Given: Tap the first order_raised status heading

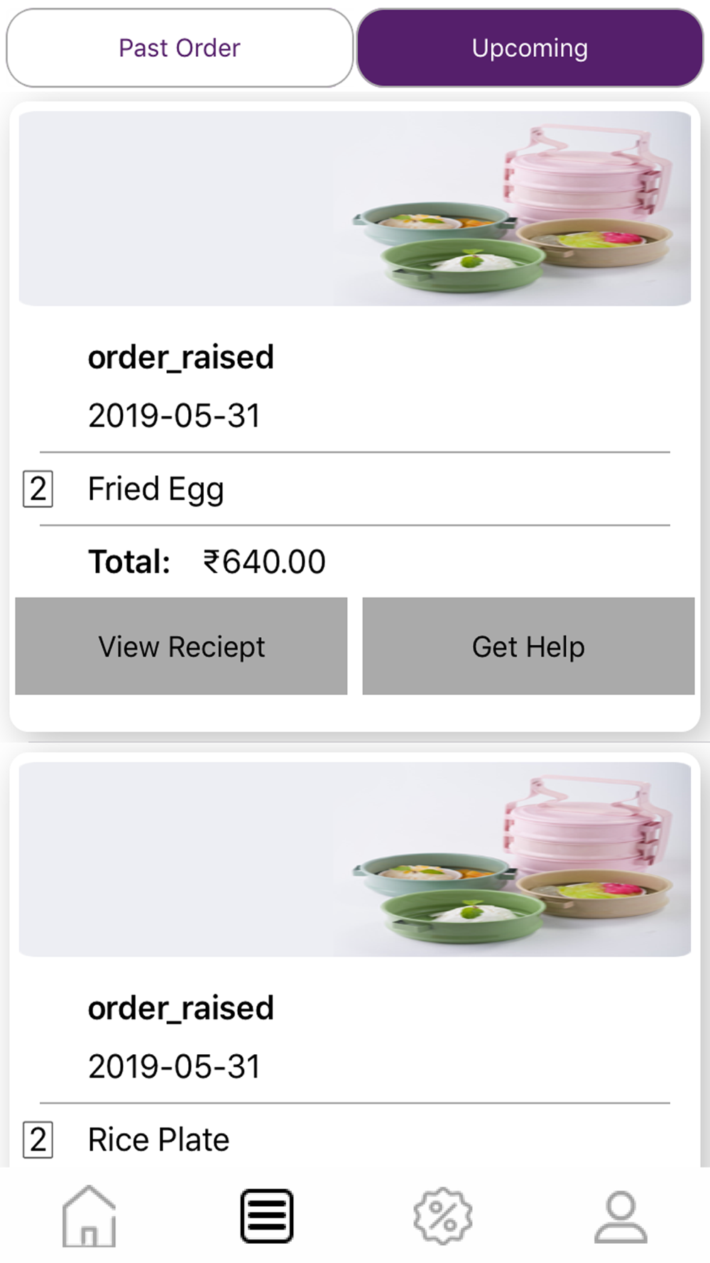Looking at the screenshot, I should (181, 357).
